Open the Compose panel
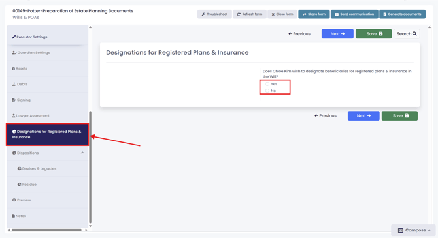 click(x=413, y=230)
